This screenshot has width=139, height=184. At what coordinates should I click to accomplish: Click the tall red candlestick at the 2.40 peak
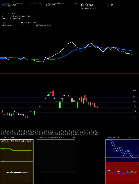tap(53, 93)
